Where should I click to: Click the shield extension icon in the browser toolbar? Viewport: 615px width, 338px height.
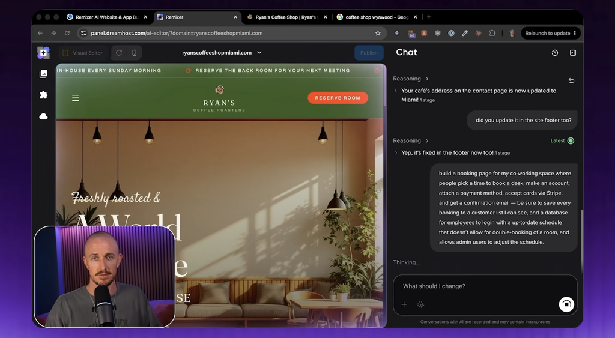tap(438, 34)
